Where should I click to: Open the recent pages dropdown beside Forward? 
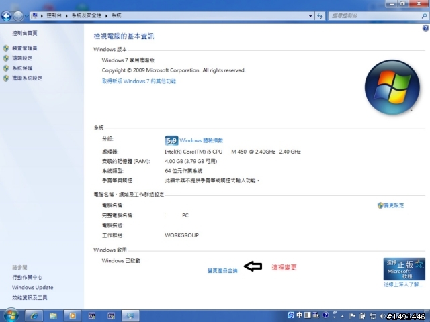coord(26,16)
